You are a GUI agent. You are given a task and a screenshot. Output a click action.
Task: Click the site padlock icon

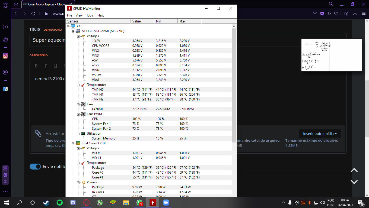[x=46, y=14]
